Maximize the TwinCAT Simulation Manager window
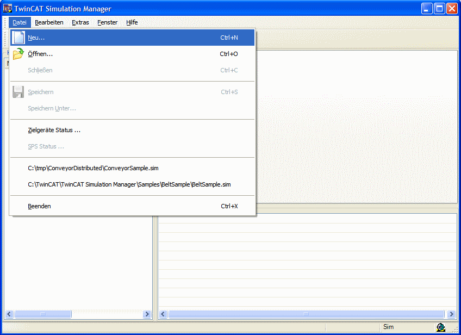The image size is (461, 335). click(x=439, y=9)
